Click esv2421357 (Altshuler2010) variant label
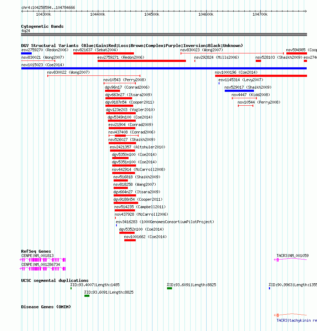 pos(137,147)
